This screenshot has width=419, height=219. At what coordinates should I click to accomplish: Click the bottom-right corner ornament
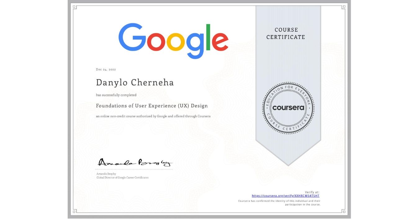click(343, 212)
